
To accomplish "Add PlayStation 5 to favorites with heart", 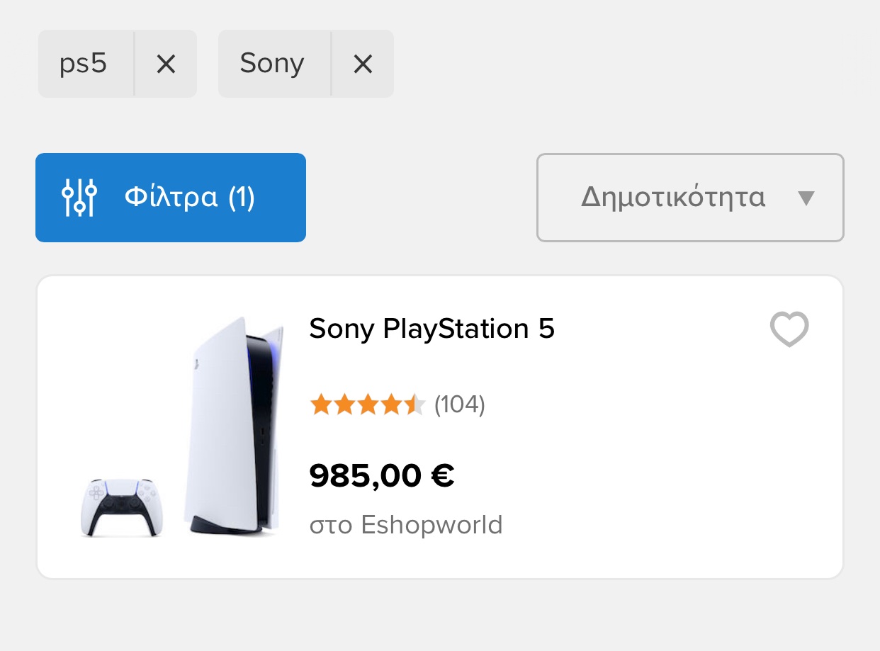I will pyautogui.click(x=789, y=329).
